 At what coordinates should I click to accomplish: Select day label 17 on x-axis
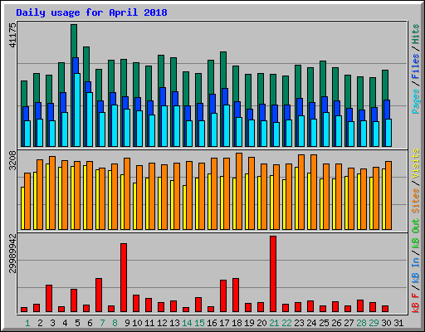(x=224, y=323)
